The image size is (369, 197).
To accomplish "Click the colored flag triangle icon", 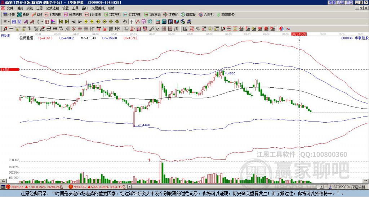I will (x=53, y=22).
